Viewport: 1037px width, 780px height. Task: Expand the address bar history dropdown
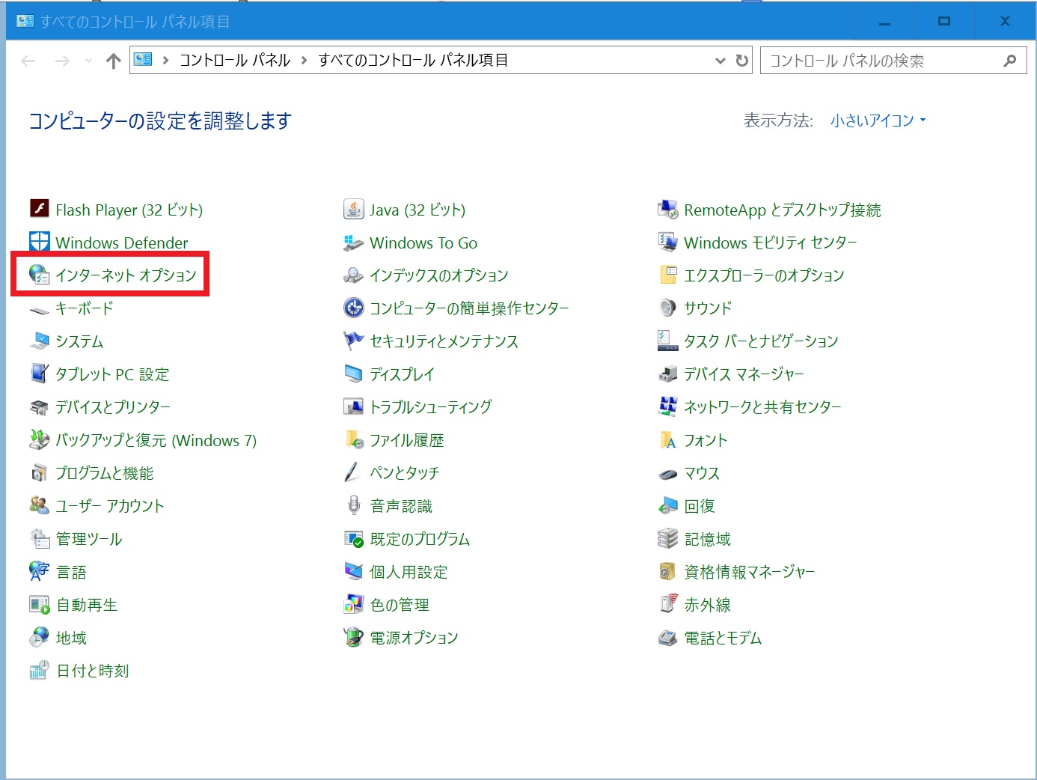pyautogui.click(x=720, y=61)
